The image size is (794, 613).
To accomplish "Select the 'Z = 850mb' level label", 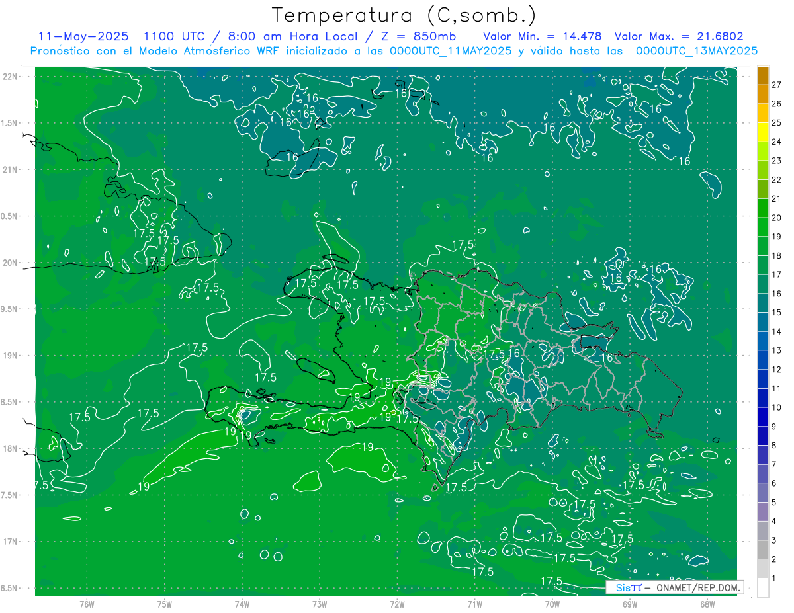I will click(419, 36).
